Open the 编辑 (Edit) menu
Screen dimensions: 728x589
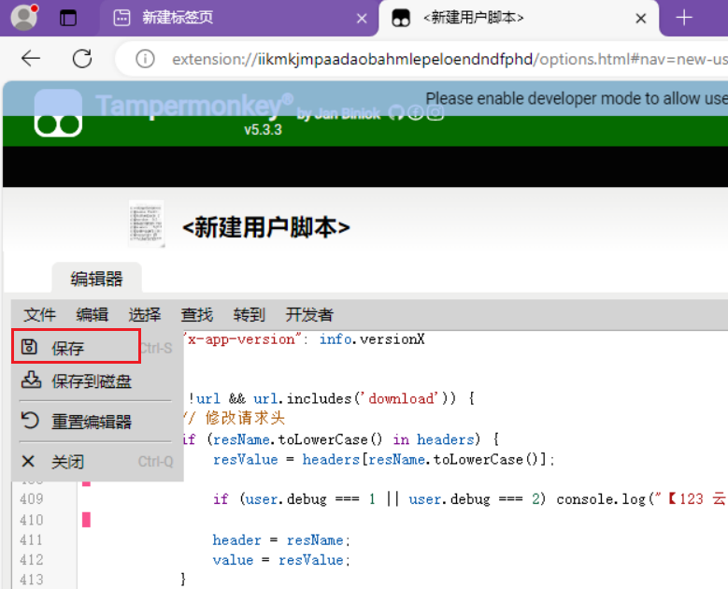(92, 314)
